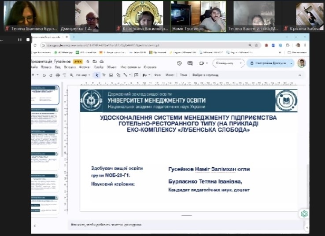
Task: Open the comments panel icon
Action: 190,63
